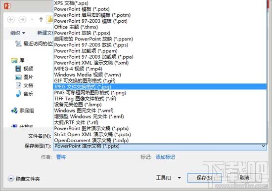Viewport: 272px width, 191px height.
Task: Choose TIFF Tag 图像文件格式 (*.tif)
Action: [160, 99]
